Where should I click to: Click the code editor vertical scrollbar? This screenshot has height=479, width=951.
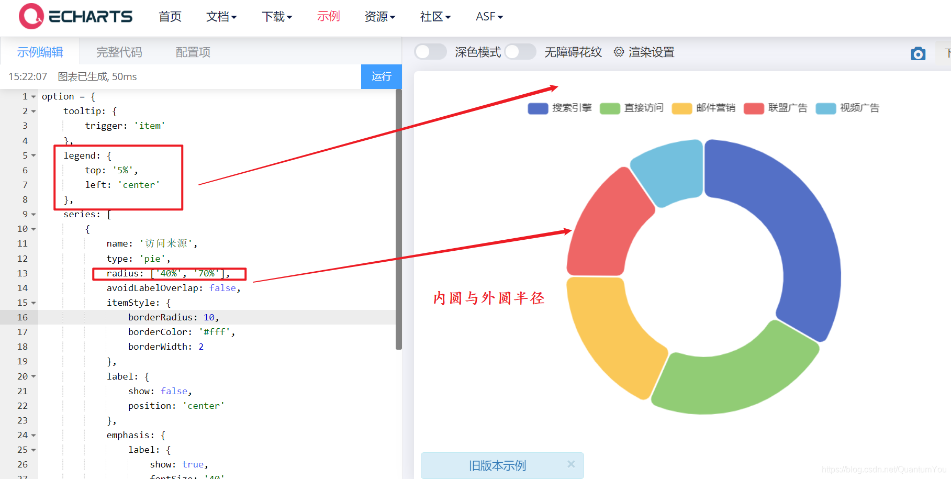[x=399, y=219]
